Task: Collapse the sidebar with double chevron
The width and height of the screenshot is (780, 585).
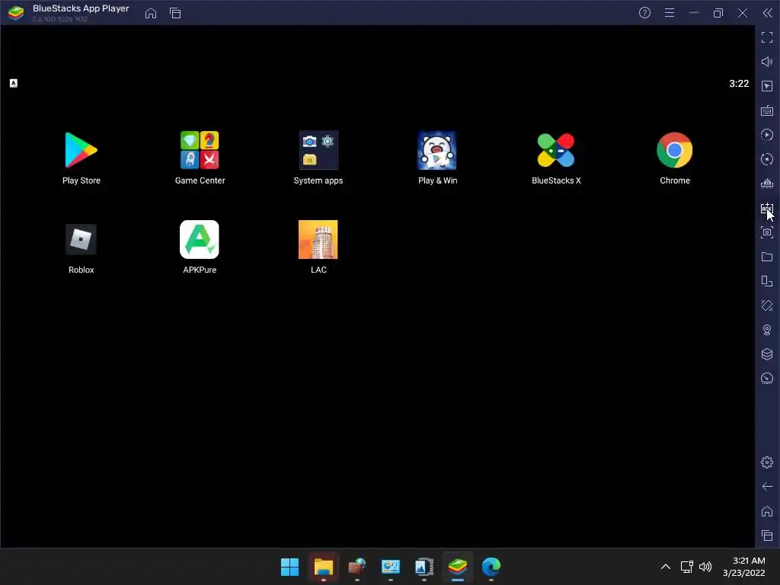Action: [x=768, y=13]
